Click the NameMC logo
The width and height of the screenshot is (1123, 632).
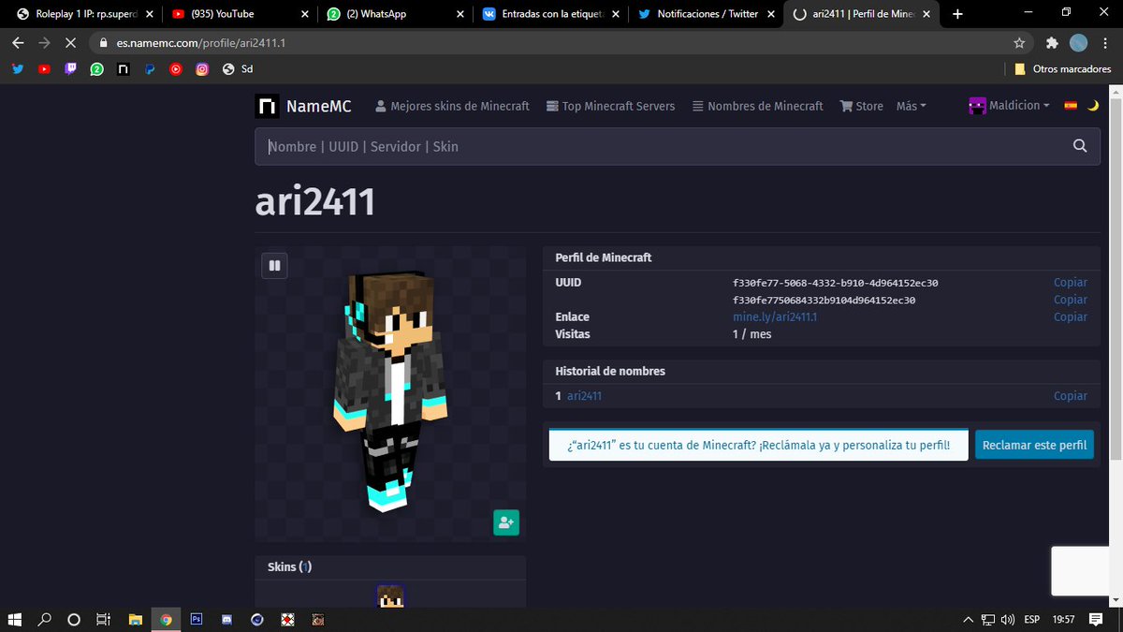click(x=303, y=106)
